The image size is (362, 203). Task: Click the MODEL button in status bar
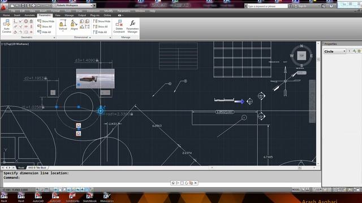[296, 189]
